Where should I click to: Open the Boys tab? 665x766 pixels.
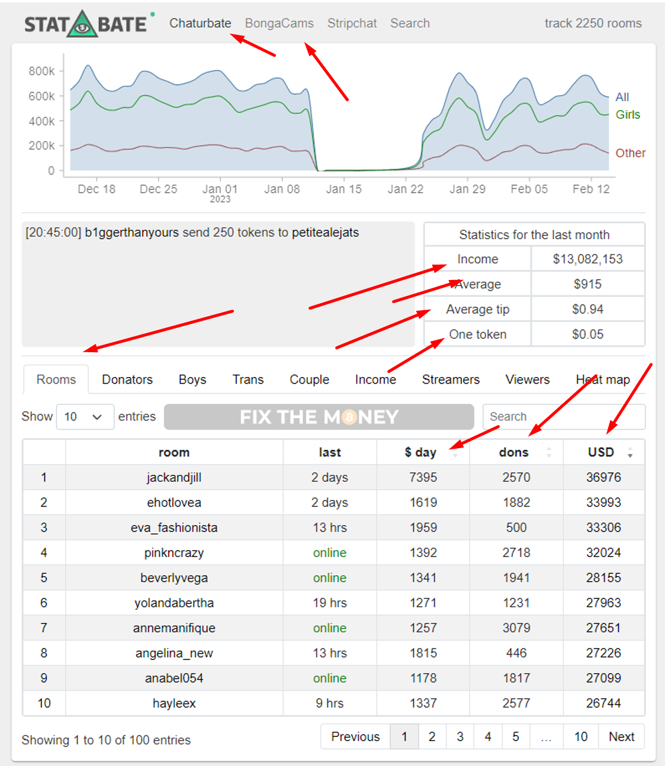click(x=192, y=379)
